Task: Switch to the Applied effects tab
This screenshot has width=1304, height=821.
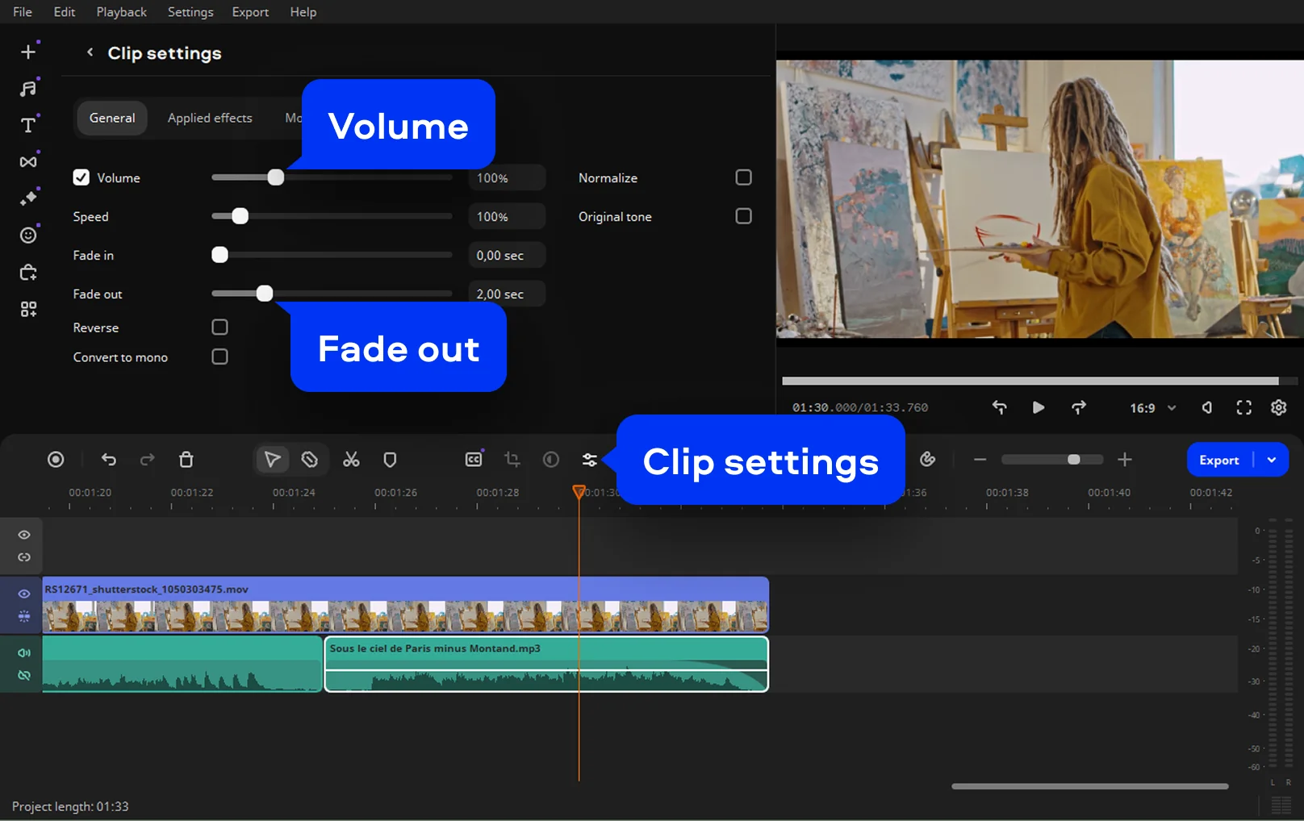Action: pyautogui.click(x=210, y=118)
